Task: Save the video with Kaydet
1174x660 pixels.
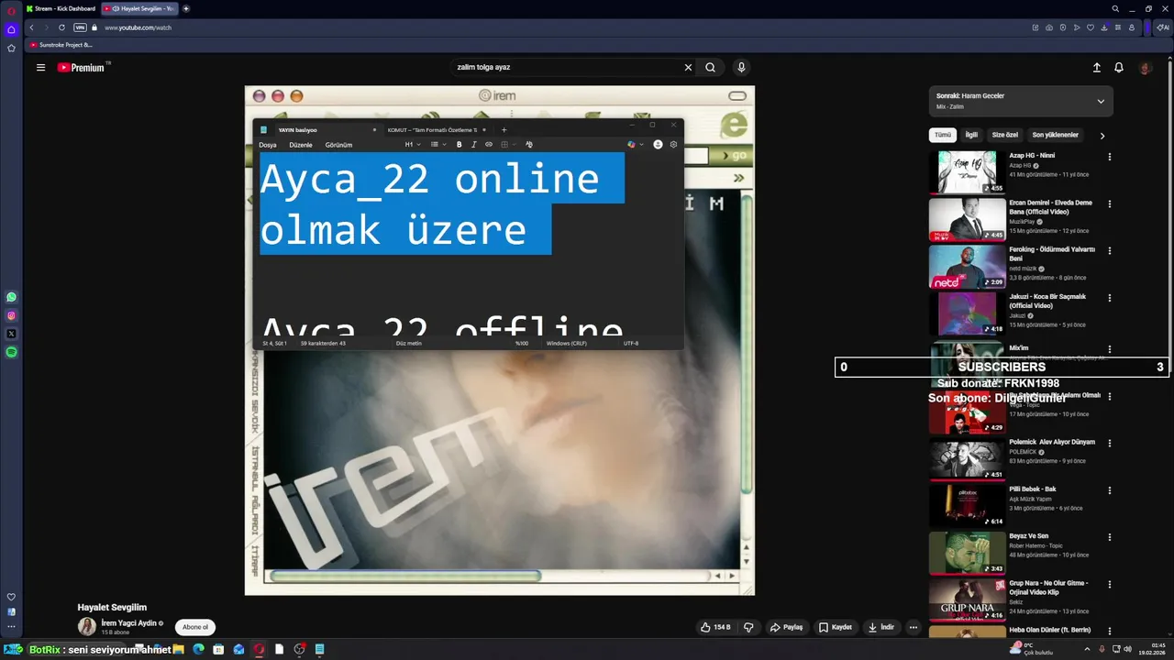Action: coord(836,627)
